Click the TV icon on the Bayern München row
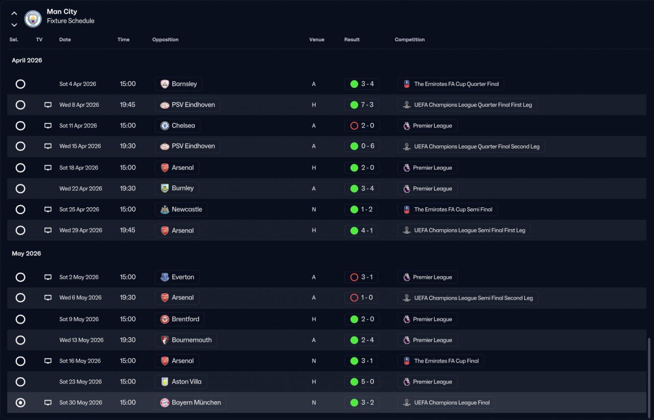Viewport: 654px width, 420px height. (48, 403)
